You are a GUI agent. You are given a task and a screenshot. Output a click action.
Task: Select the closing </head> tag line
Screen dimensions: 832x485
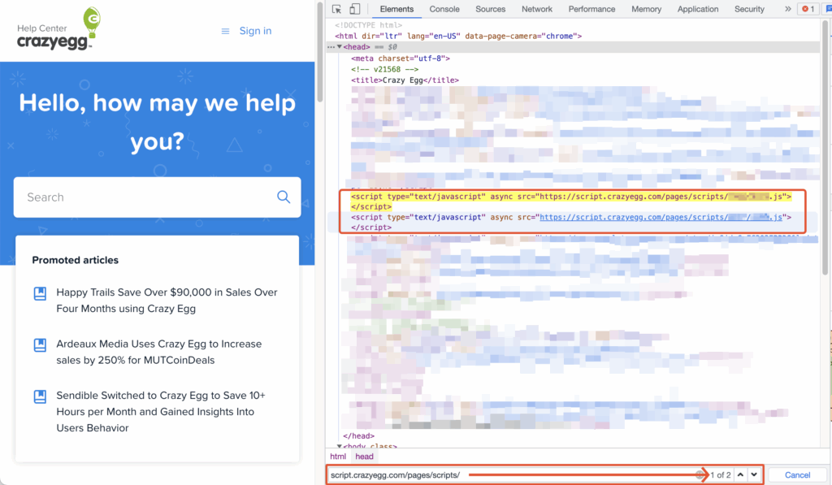click(x=358, y=435)
